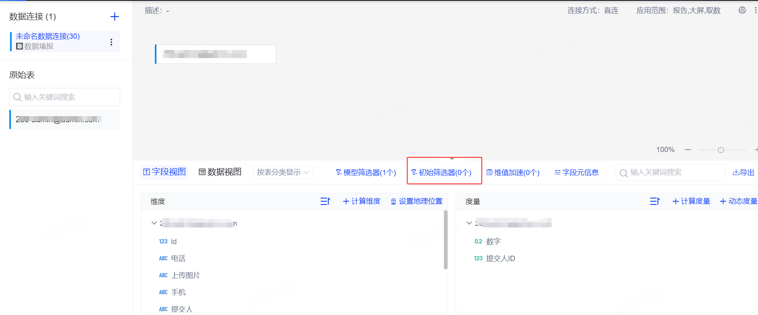Image resolution: width=758 pixels, height=315 pixels.
Task: Switch to 字段视图 tab
Action: (165, 172)
